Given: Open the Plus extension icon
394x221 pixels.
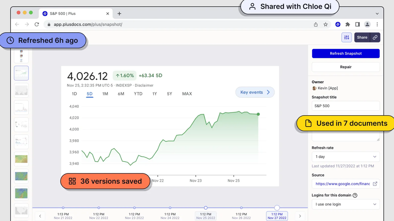Looking at the screenshot, I should pyautogui.click(x=338, y=24).
